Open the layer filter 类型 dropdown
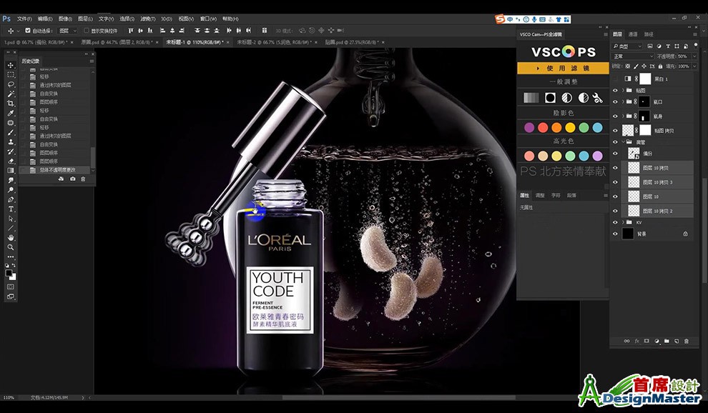The image size is (708, 413). pos(628,46)
